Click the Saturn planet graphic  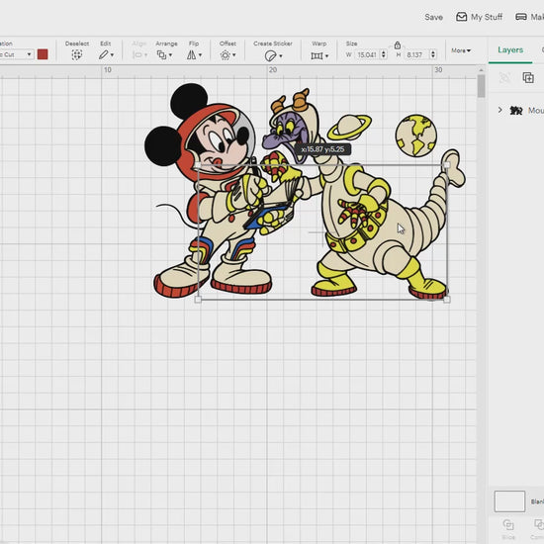(x=349, y=128)
